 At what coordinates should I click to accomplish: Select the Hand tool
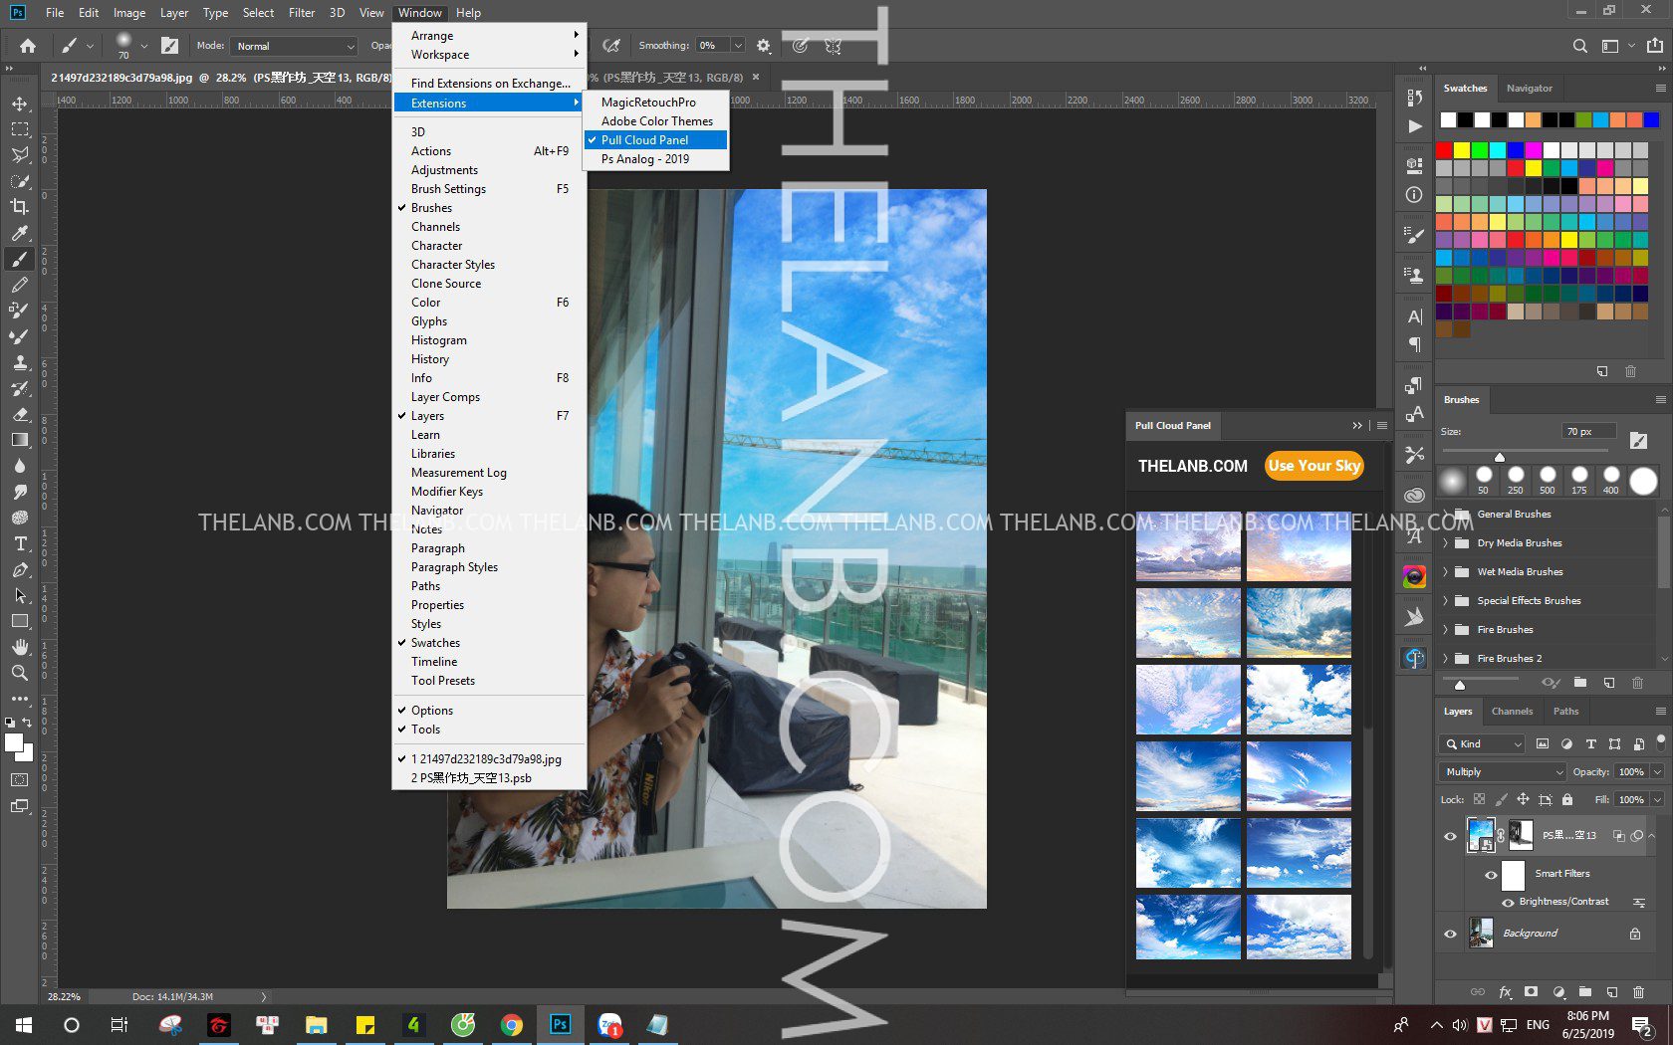pos(19,647)
